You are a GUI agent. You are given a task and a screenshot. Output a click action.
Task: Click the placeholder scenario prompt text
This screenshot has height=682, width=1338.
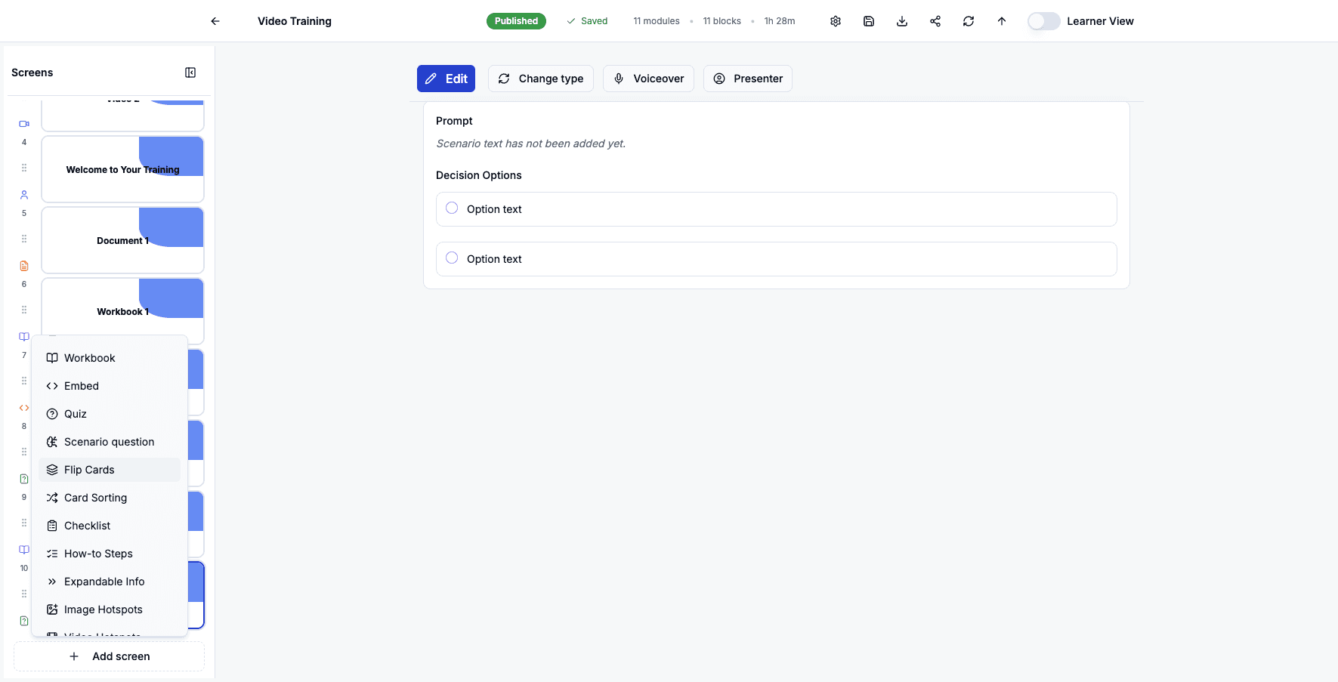tap(531, 143)
